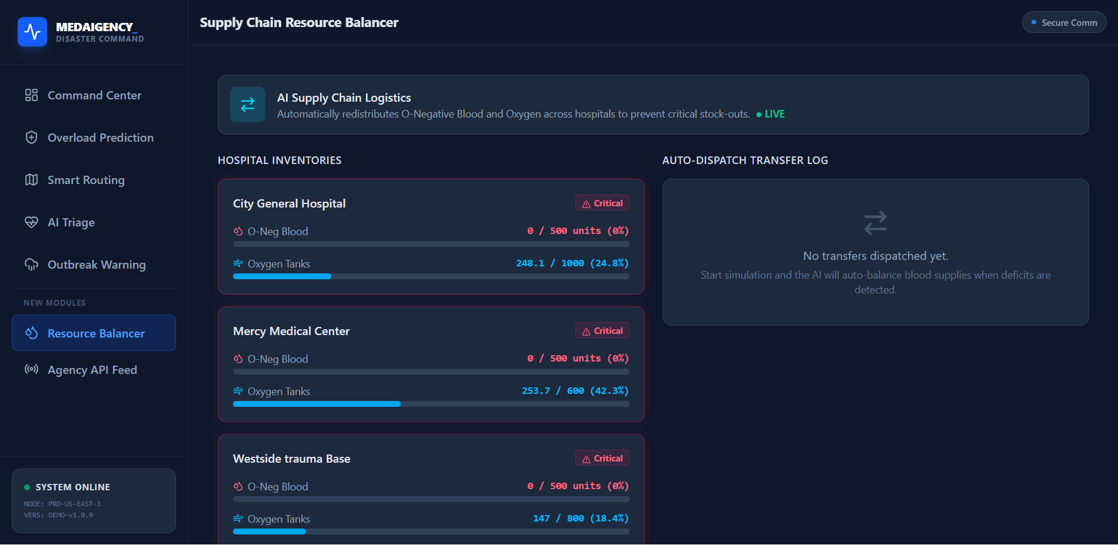
Task: Click Westside trauma Base's Critical badge
Action: tap(603, 458)
